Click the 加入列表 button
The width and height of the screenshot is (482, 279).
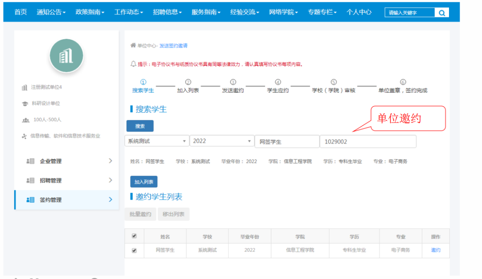(x=144, y=182)
